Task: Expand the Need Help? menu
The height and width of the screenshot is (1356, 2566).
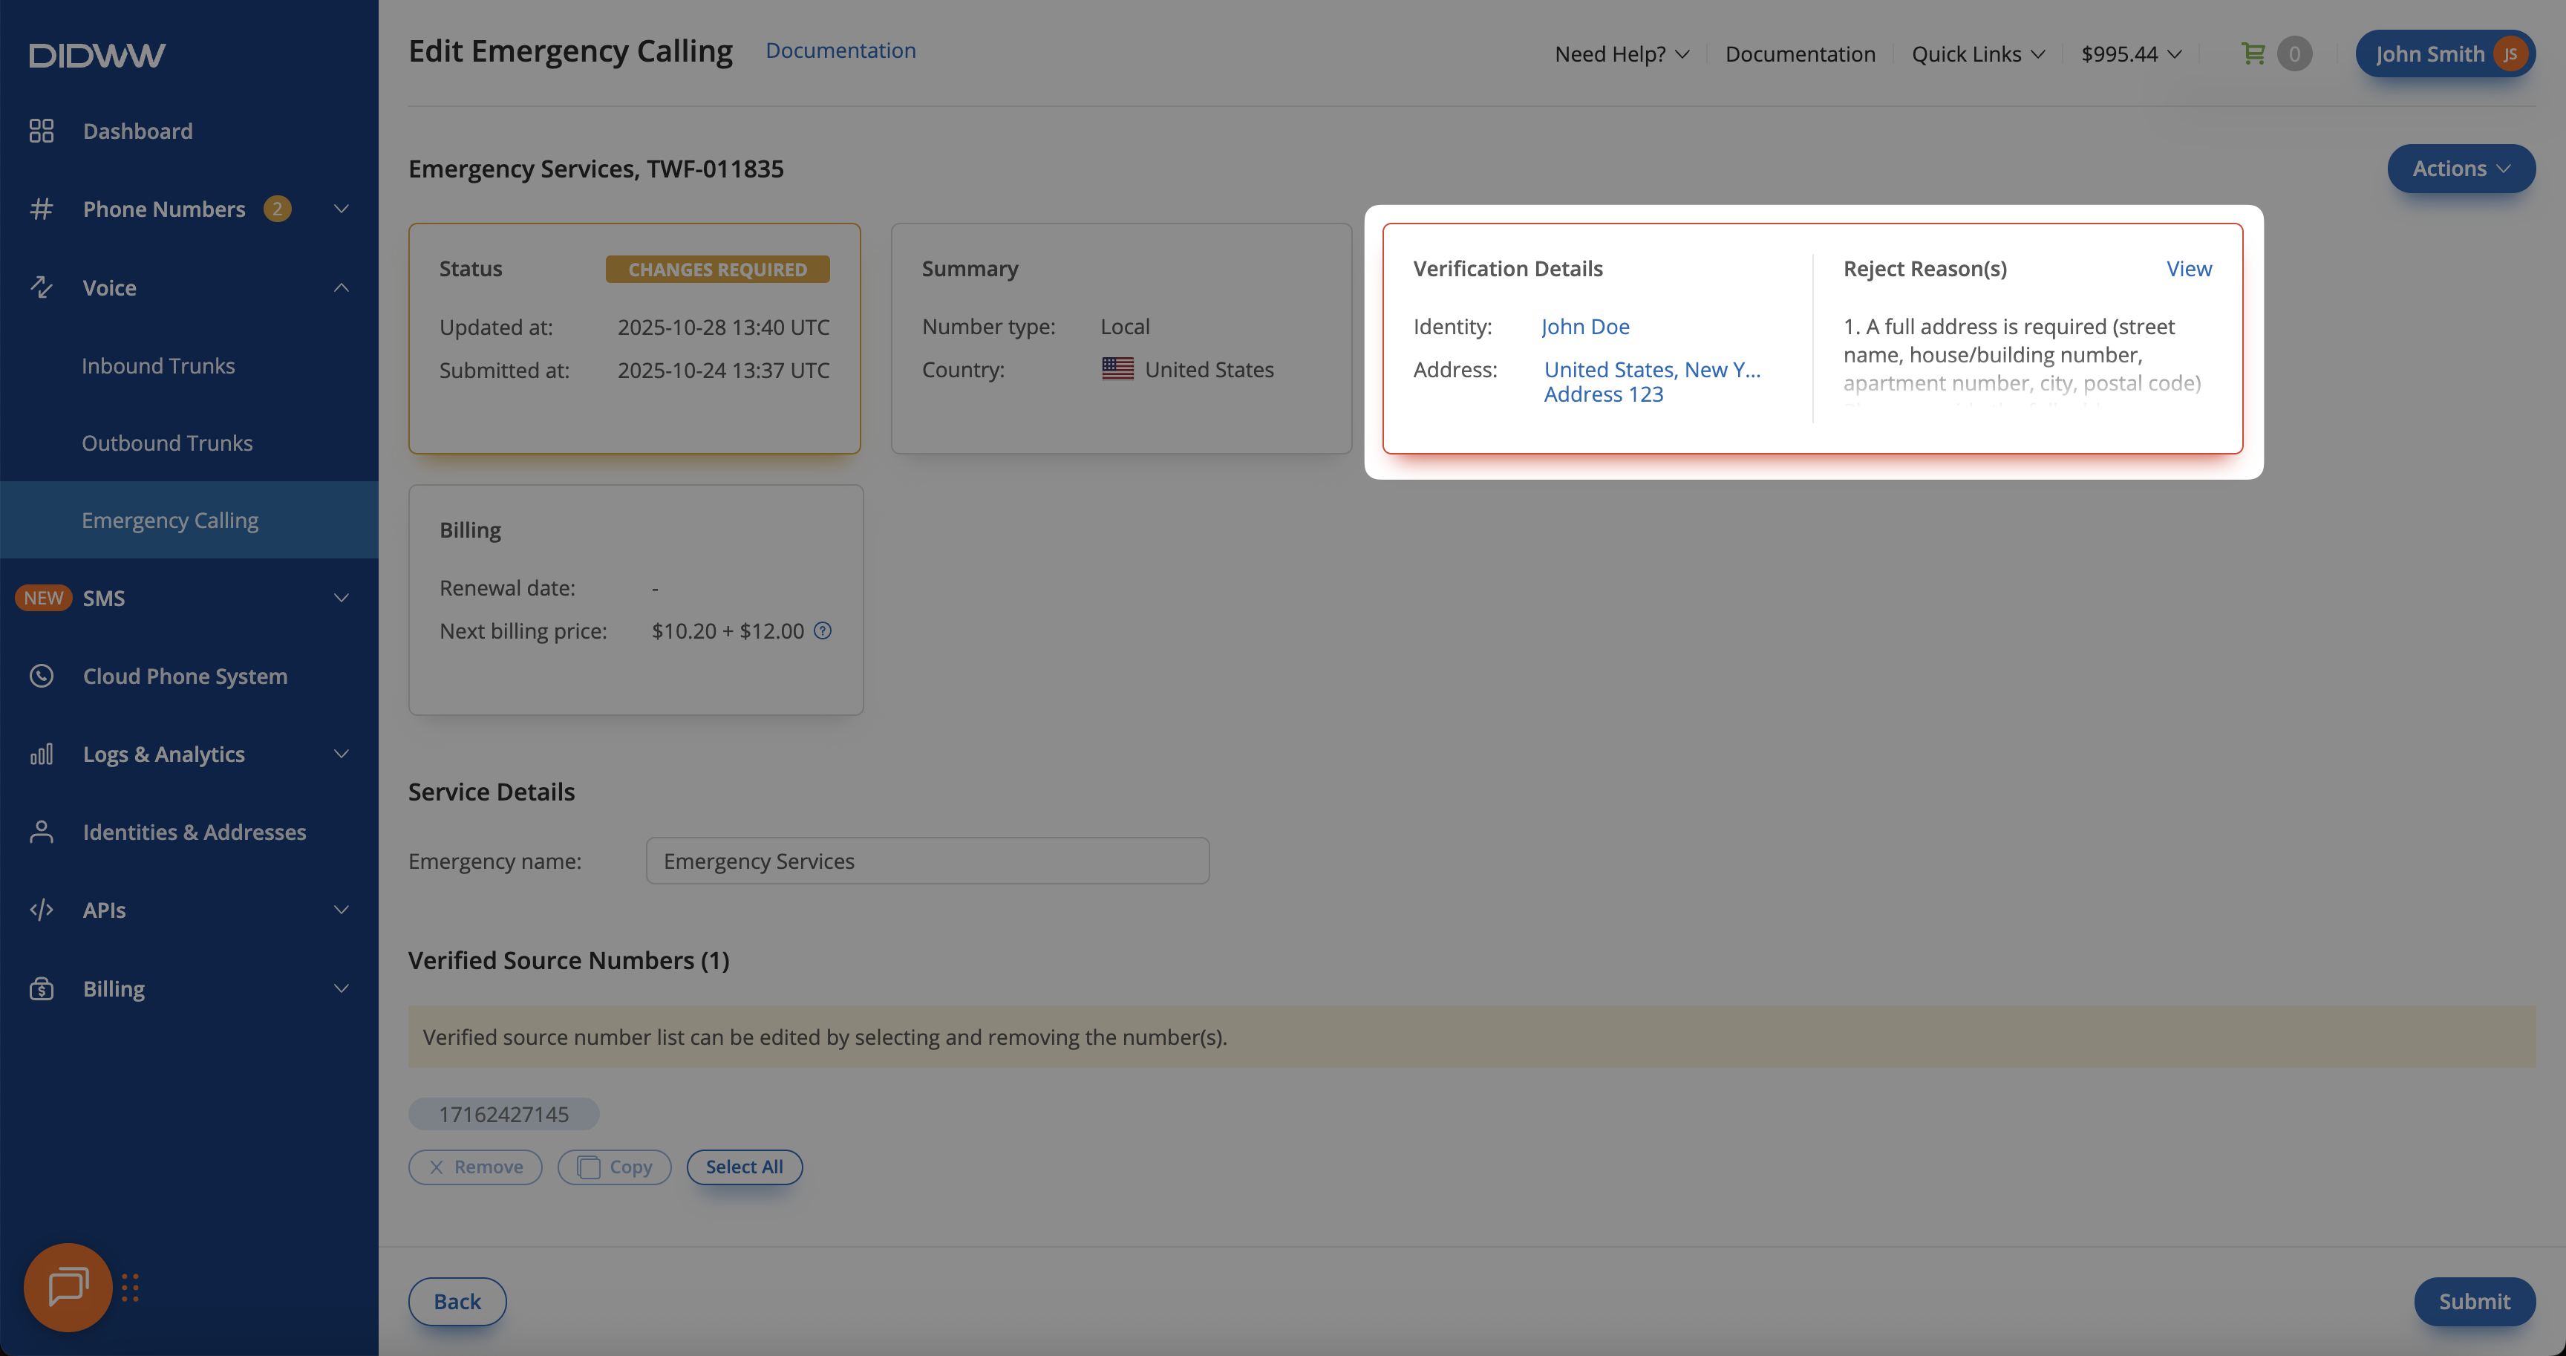Action: (1621, 53)
